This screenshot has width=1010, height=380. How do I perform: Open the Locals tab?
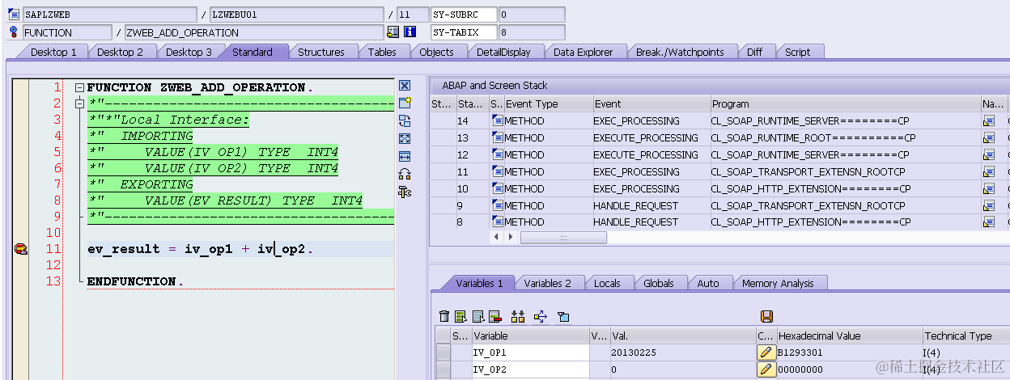tap(607, 283)
